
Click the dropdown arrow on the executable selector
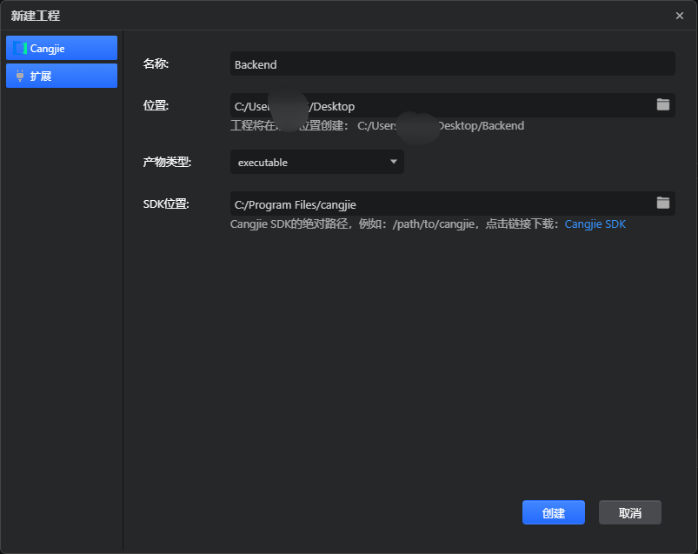click(x=393, y=162)
